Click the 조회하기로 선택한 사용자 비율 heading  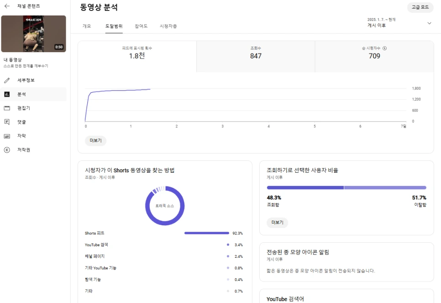tap(302, 170)
